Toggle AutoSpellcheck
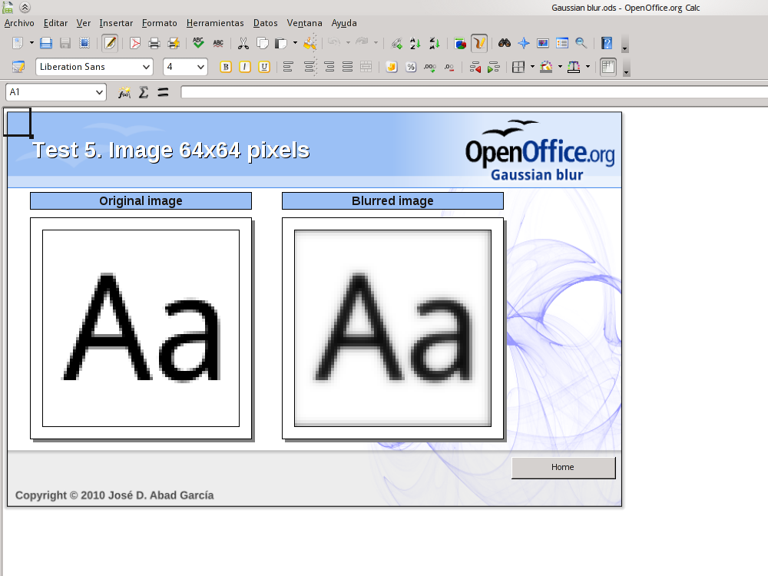 tap(218, 43)
